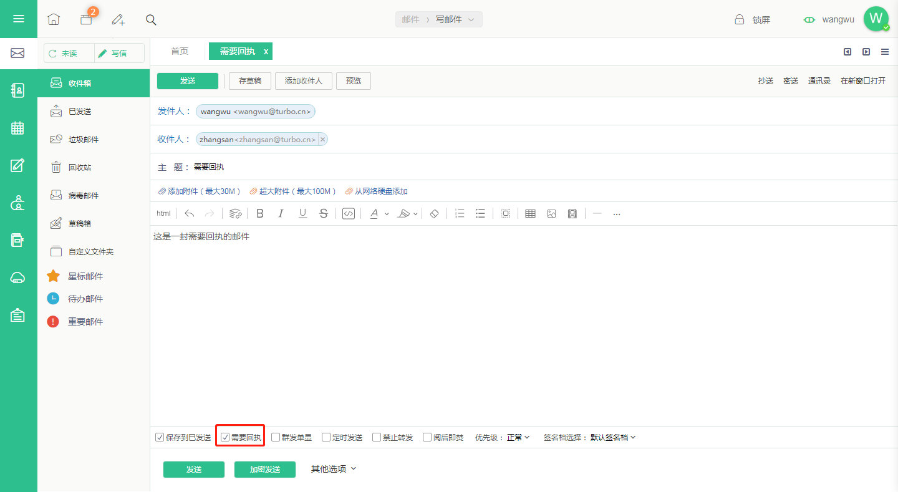Expand the 默认签名档 signature dropdown
The image size is (898, 492).
[x=613, y=437]
